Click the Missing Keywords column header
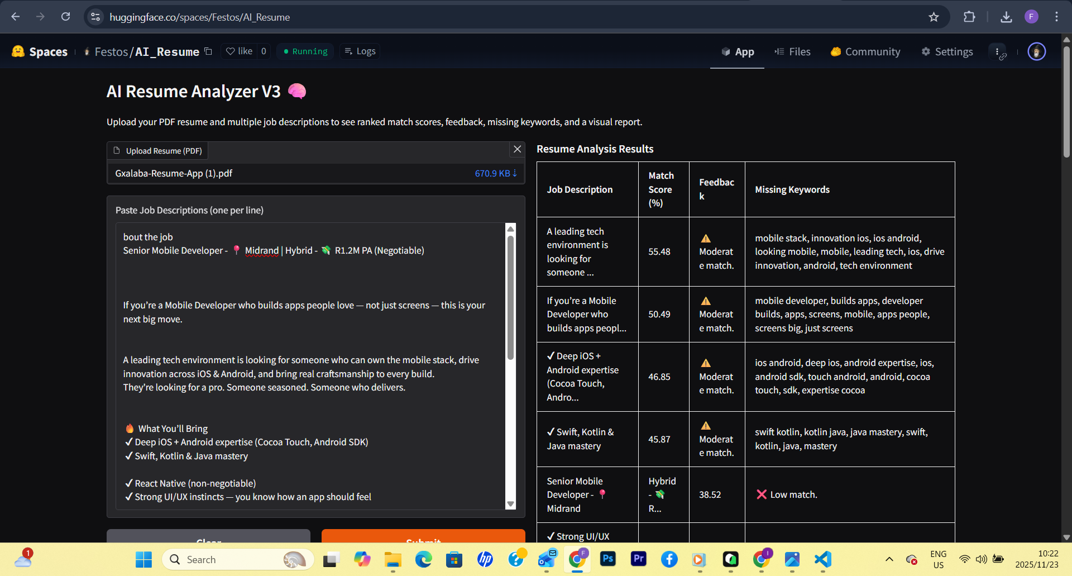Viewport: 1072px width, 576px height. point(850,189)
